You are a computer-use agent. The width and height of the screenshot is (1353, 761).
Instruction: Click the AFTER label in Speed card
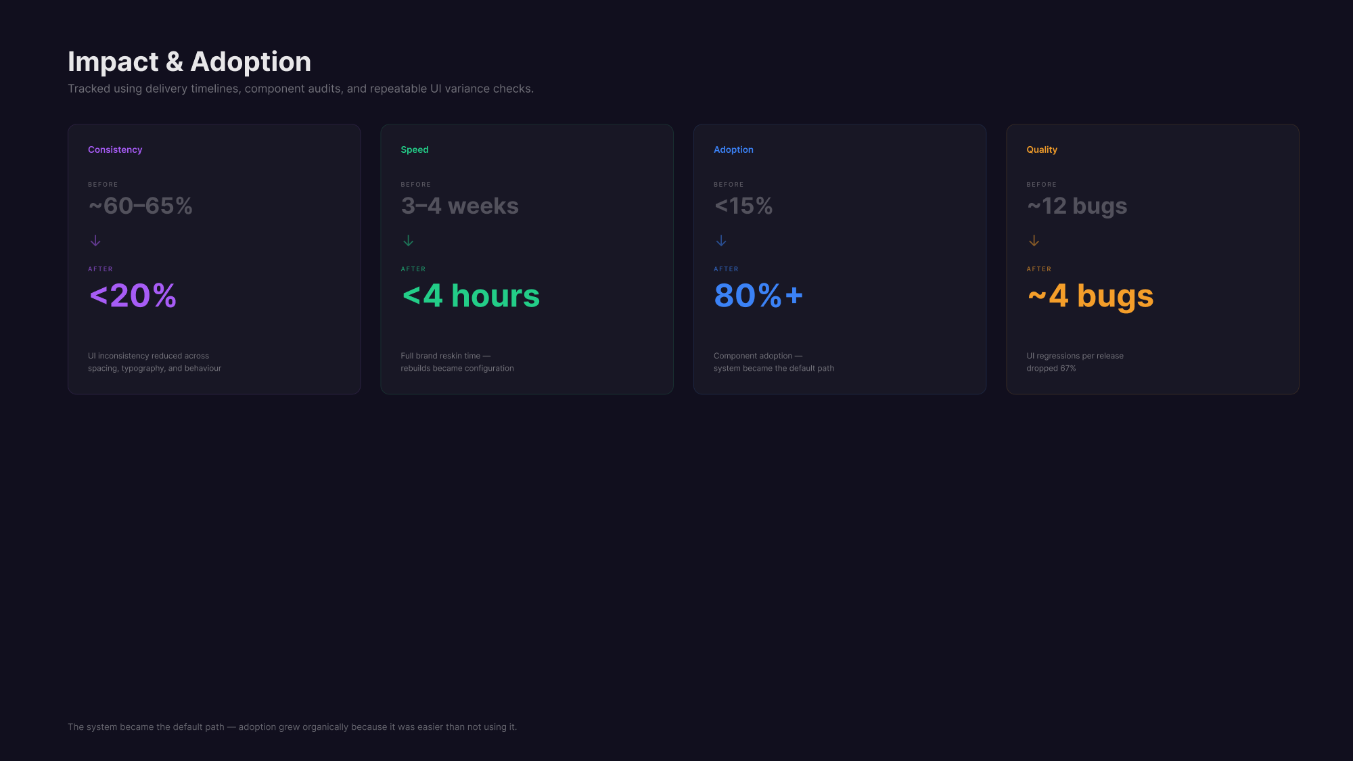(413, 269)
